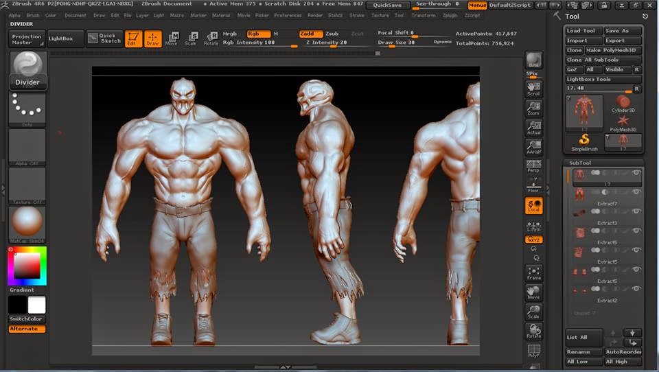
Task: Select the Rotate transform icon in top toolbar
Action: tap(211, 38)
